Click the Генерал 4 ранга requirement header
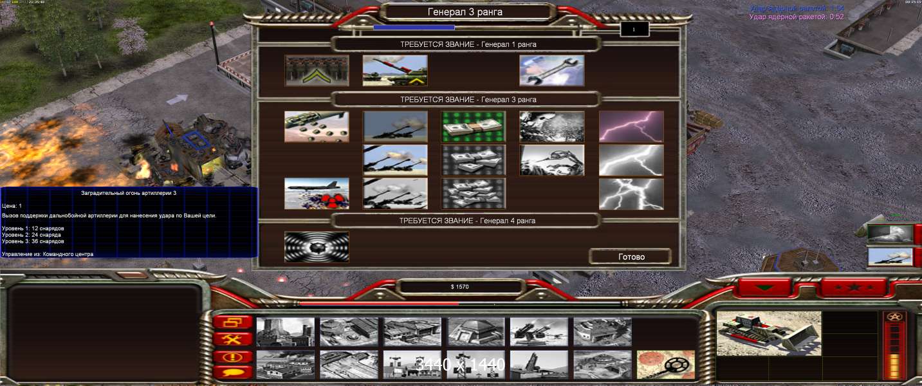 coord(467,221)
